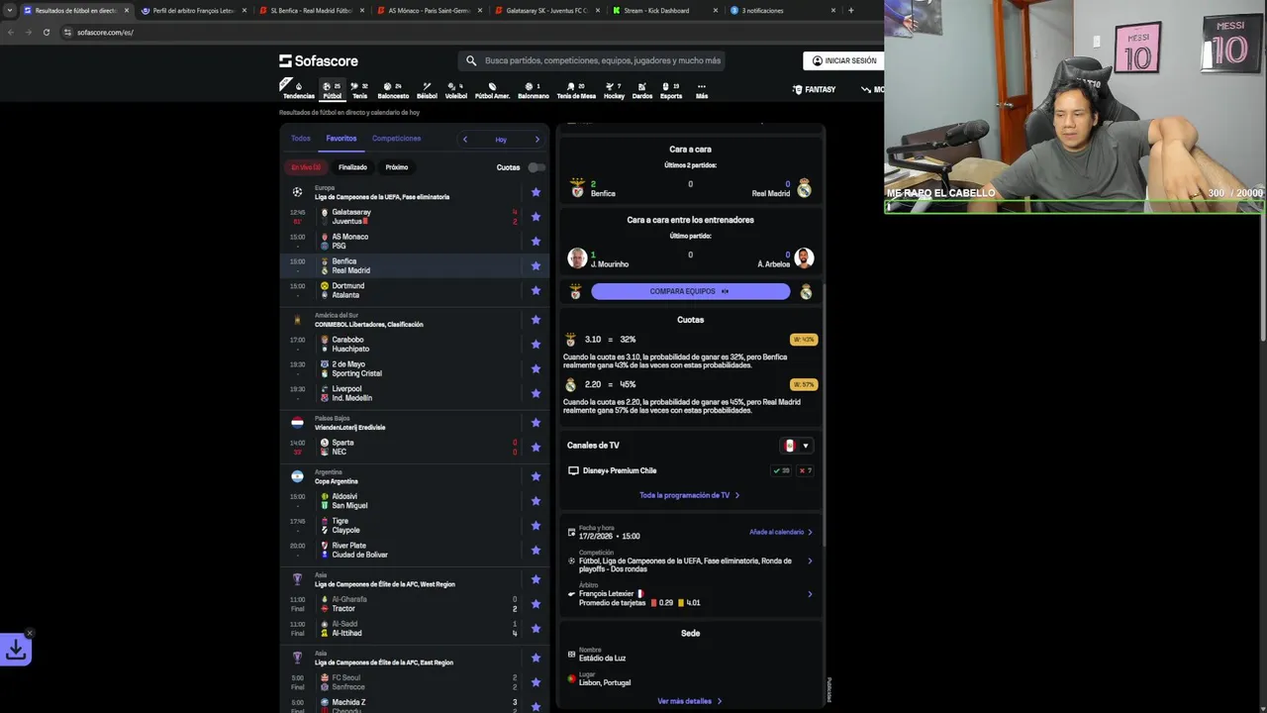1267x713 pixels.
Task: Open the TV channels country dropdown
Action: tap(798, 446)
